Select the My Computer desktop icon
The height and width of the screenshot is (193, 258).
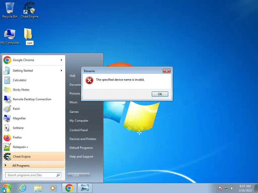click(10, 36)
